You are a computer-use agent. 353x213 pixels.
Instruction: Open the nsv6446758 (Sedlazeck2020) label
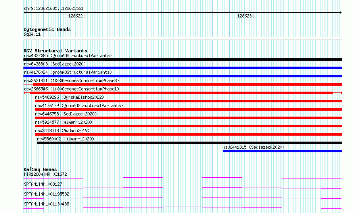tap(66, 114)
